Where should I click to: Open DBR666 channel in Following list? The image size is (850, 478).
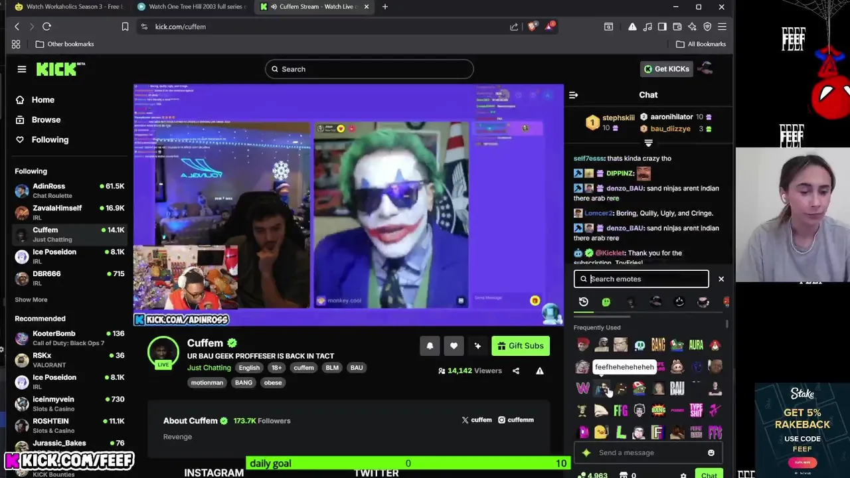69,278
